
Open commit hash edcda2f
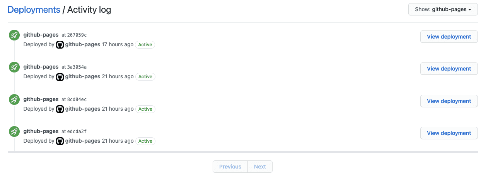point(77,131)
